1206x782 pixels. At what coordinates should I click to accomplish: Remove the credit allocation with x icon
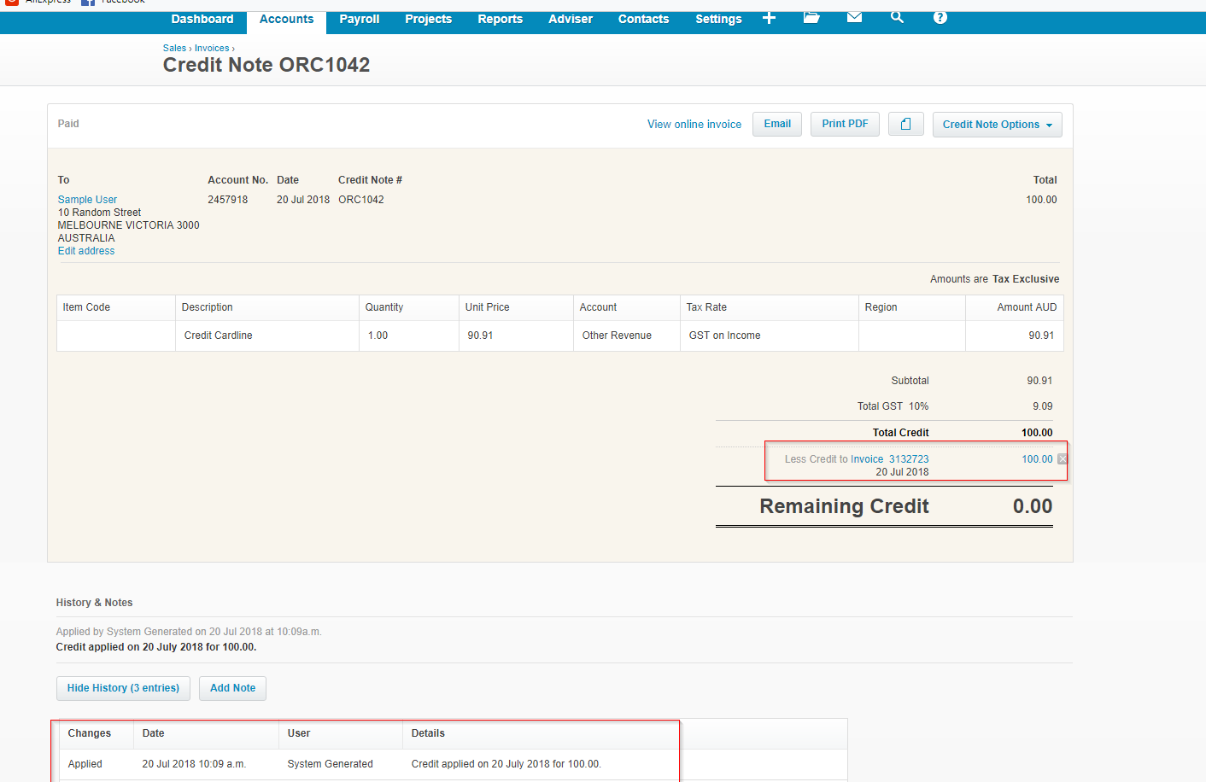[x=1063, y=459]
